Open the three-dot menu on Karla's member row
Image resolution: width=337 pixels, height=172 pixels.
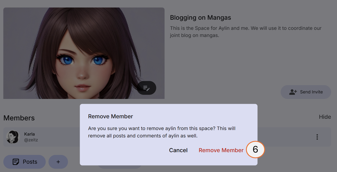coord(317,137)
